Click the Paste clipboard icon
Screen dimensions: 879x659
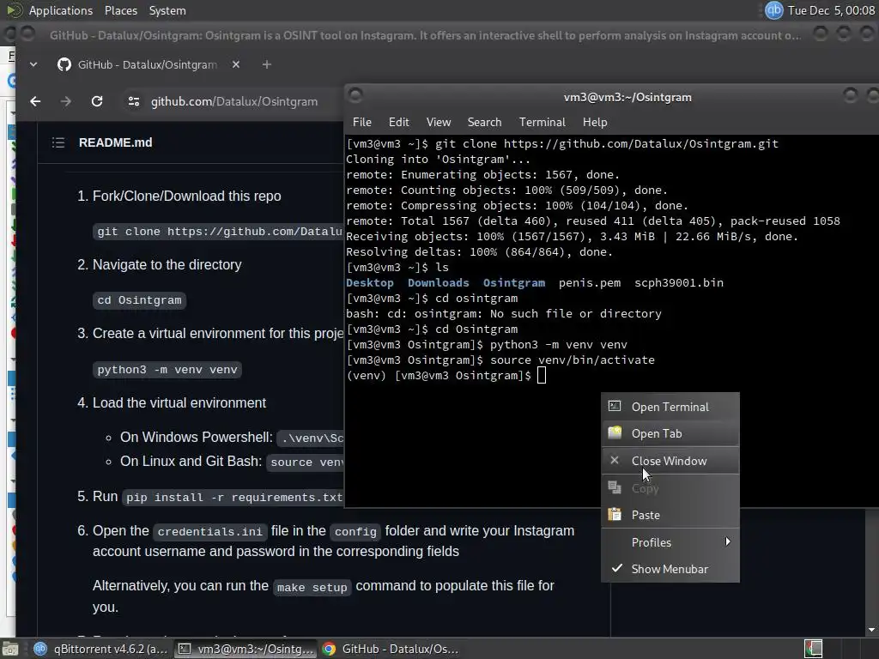[x=615, y=515]
